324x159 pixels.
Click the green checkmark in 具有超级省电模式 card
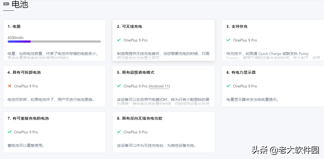[x=119, y=86]
